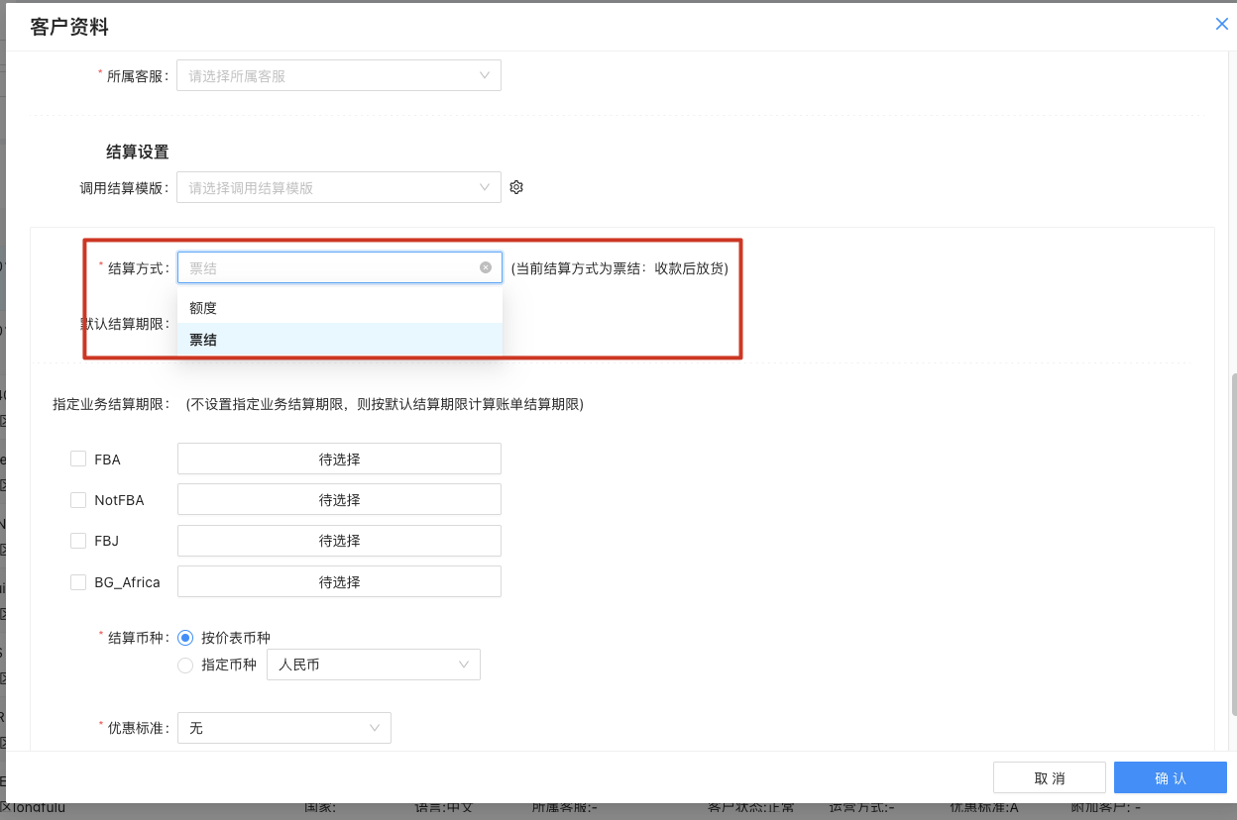Click 待选择 next to BG_Africa
This screenshot has width=1237, height=820.
[x=339, y=581]
